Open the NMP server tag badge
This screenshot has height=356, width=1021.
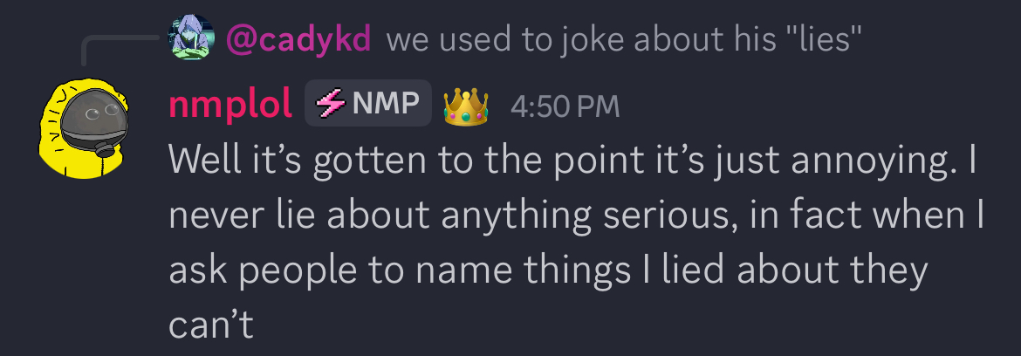point(368,104)
